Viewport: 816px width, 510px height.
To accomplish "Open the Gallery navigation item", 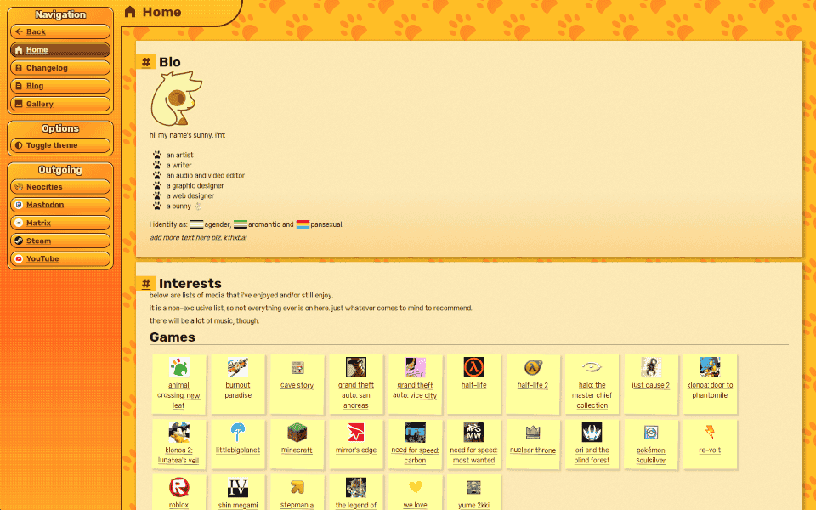I will click(60, 104).
